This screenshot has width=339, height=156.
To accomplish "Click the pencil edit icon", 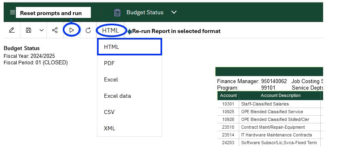I will [x=12, y=30].
